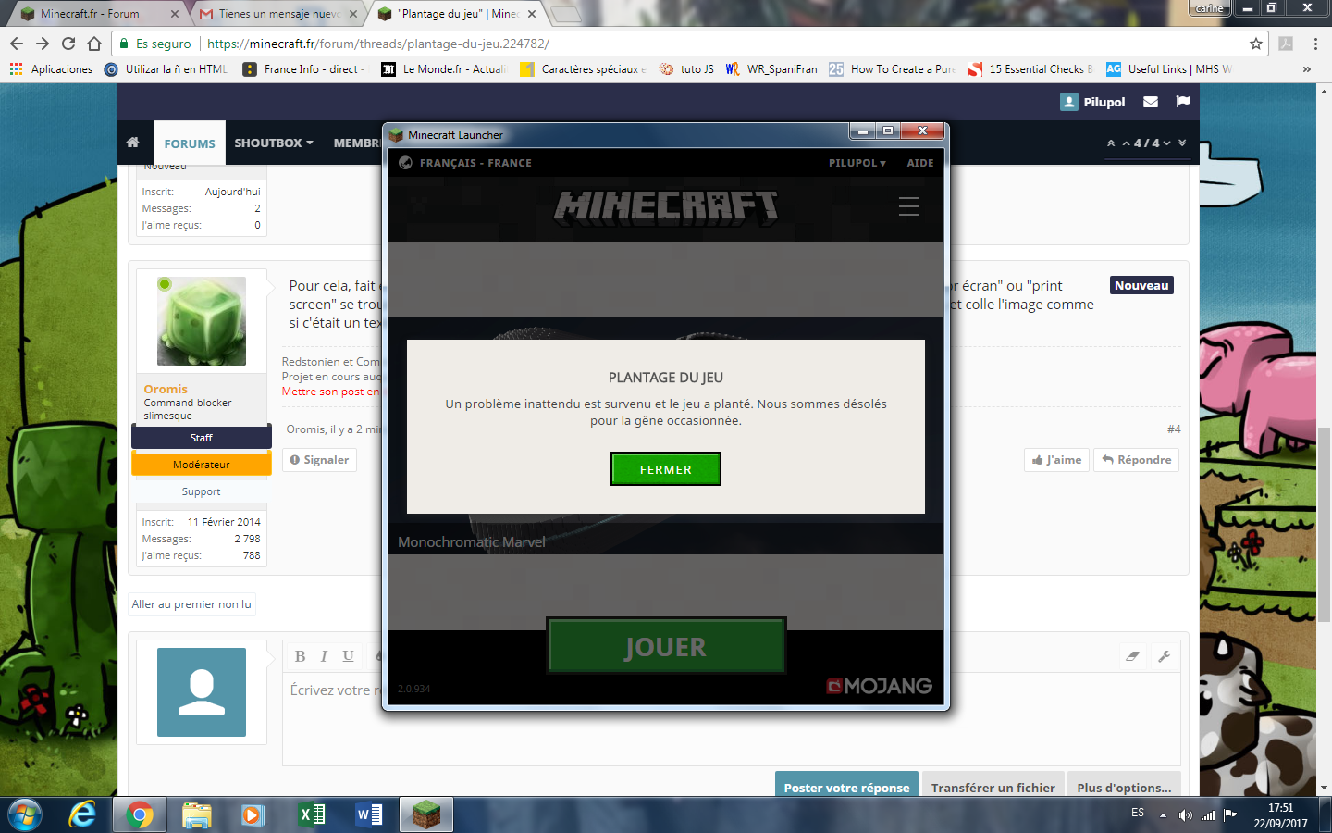Image resolution: width=1332 pixels, height=833 pixels.
Task: Open Excel from taskbar
Action: click(312, 814)
